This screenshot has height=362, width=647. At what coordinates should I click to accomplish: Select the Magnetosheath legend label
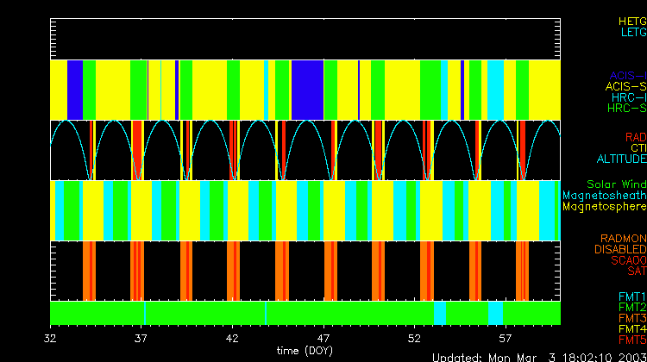pyautogui.click(x=604, y=196)
